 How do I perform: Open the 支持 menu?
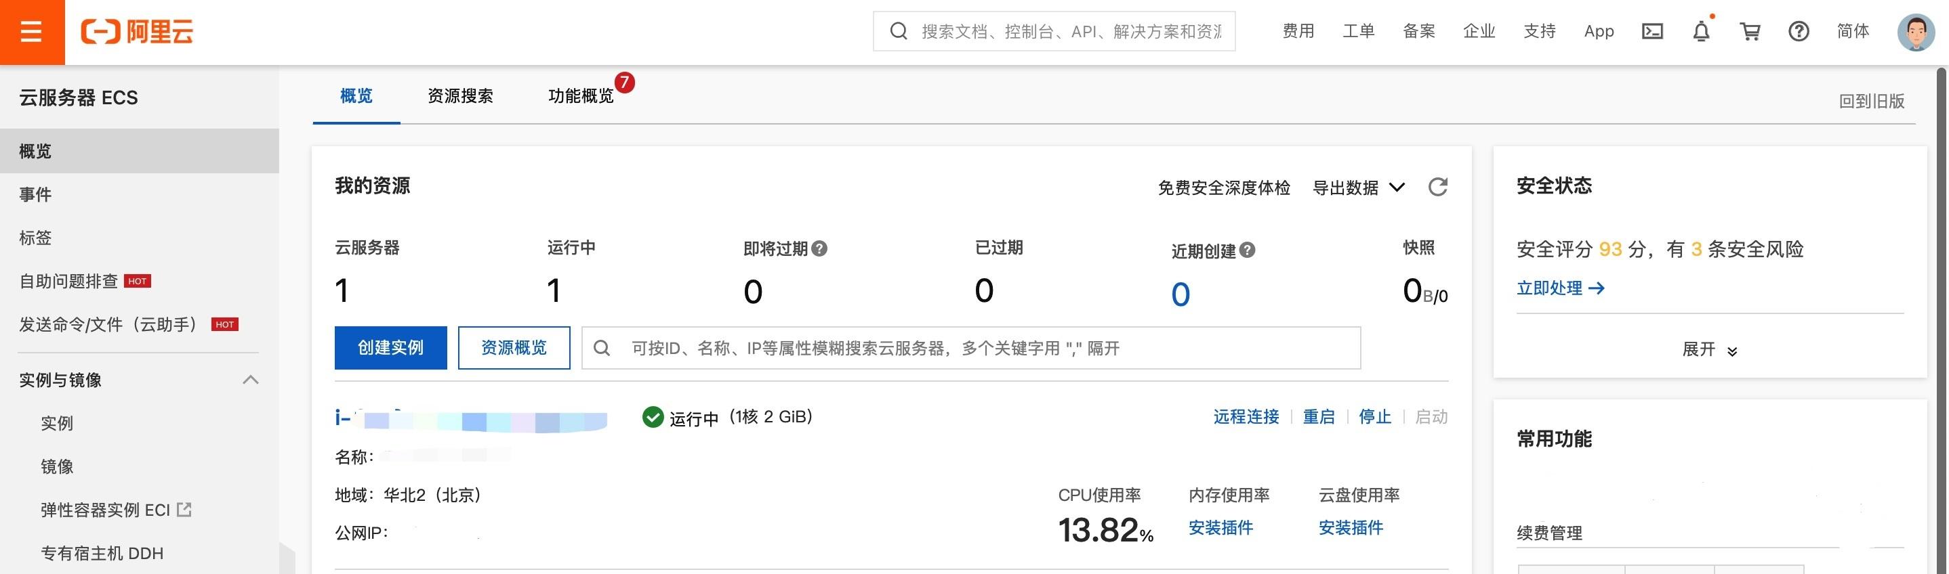[x=1539, y=31]
